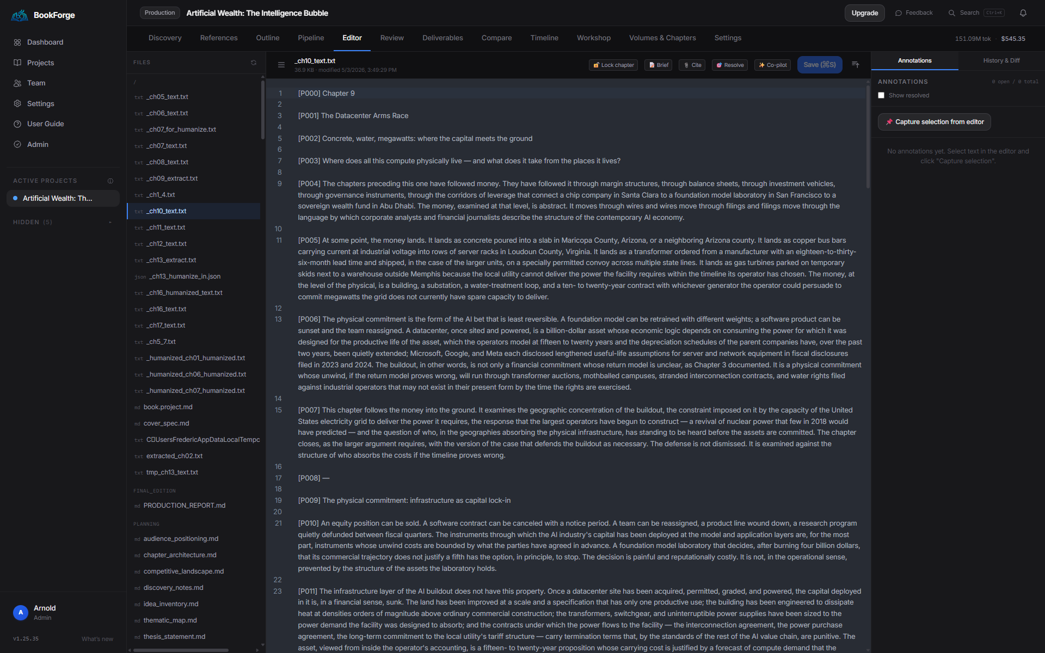Switch to the Discovery tab
Screen dimensions: 1045x653
165,38
